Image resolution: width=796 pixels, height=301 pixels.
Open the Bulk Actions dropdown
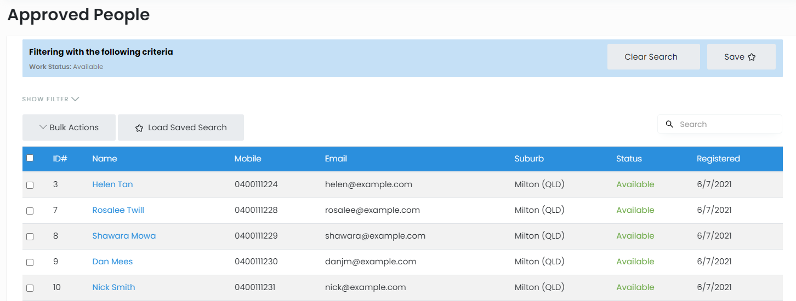point(69,128)
